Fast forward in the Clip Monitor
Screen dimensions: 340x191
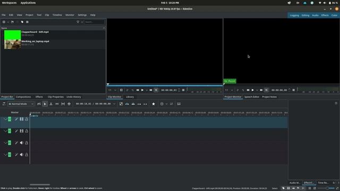(151, 90)
